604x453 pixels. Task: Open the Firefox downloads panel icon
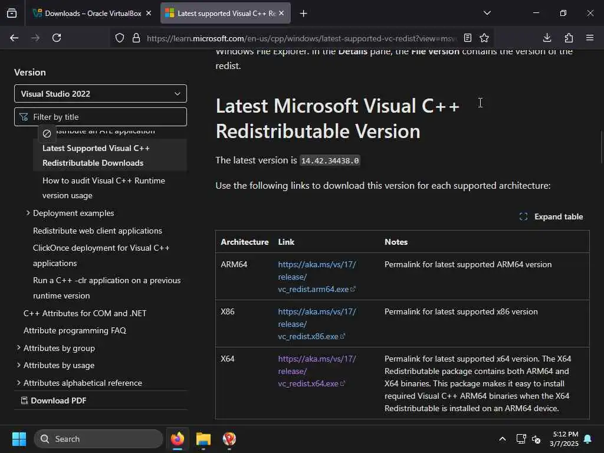pyautogui.click(x=547, y=38)
